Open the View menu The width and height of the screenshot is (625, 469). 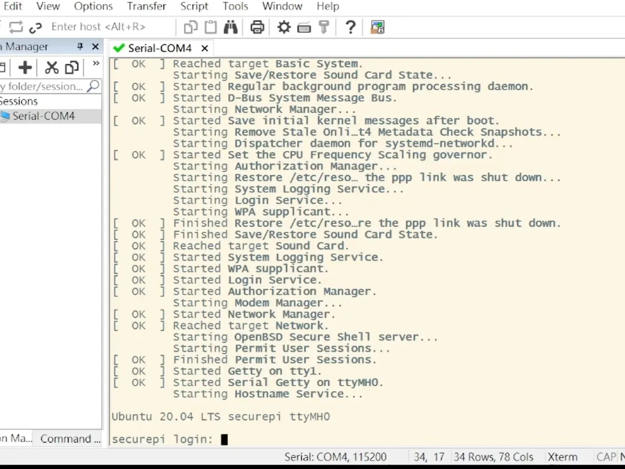pyautogui.click(x=48, y=6)
